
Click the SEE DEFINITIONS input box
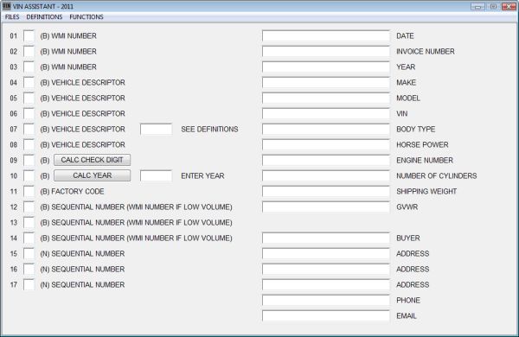157,129
